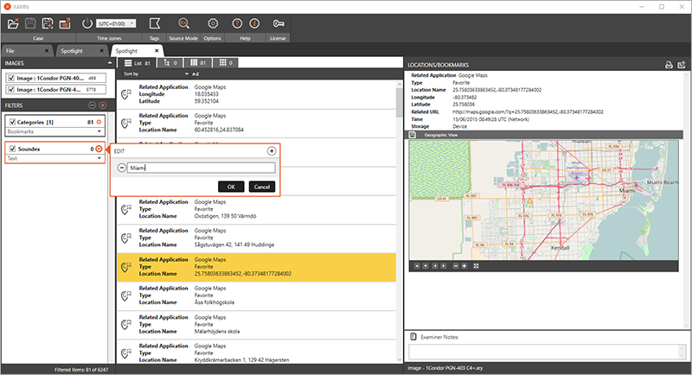Pan the map down with arrow button

tap(426, 266)
